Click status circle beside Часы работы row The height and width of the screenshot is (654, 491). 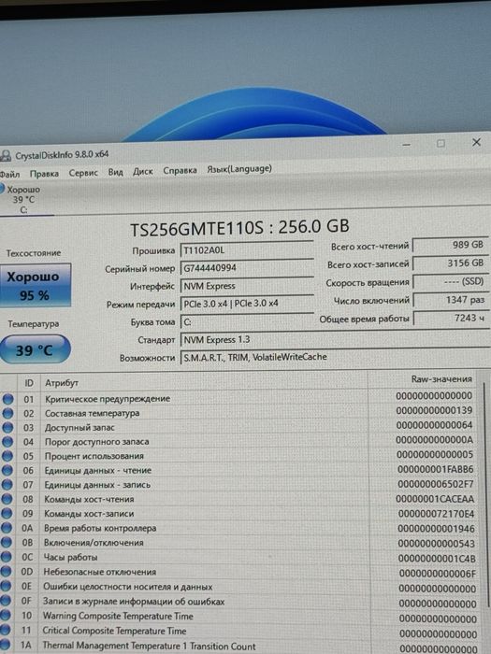pos(6,557)
